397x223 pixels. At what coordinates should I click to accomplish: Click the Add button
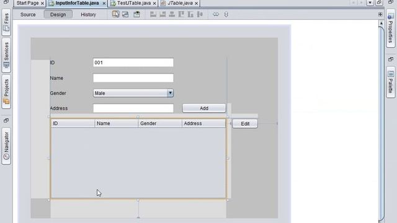pos(204,108)
